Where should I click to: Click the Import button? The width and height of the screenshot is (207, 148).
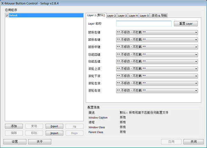coord(54,133)
